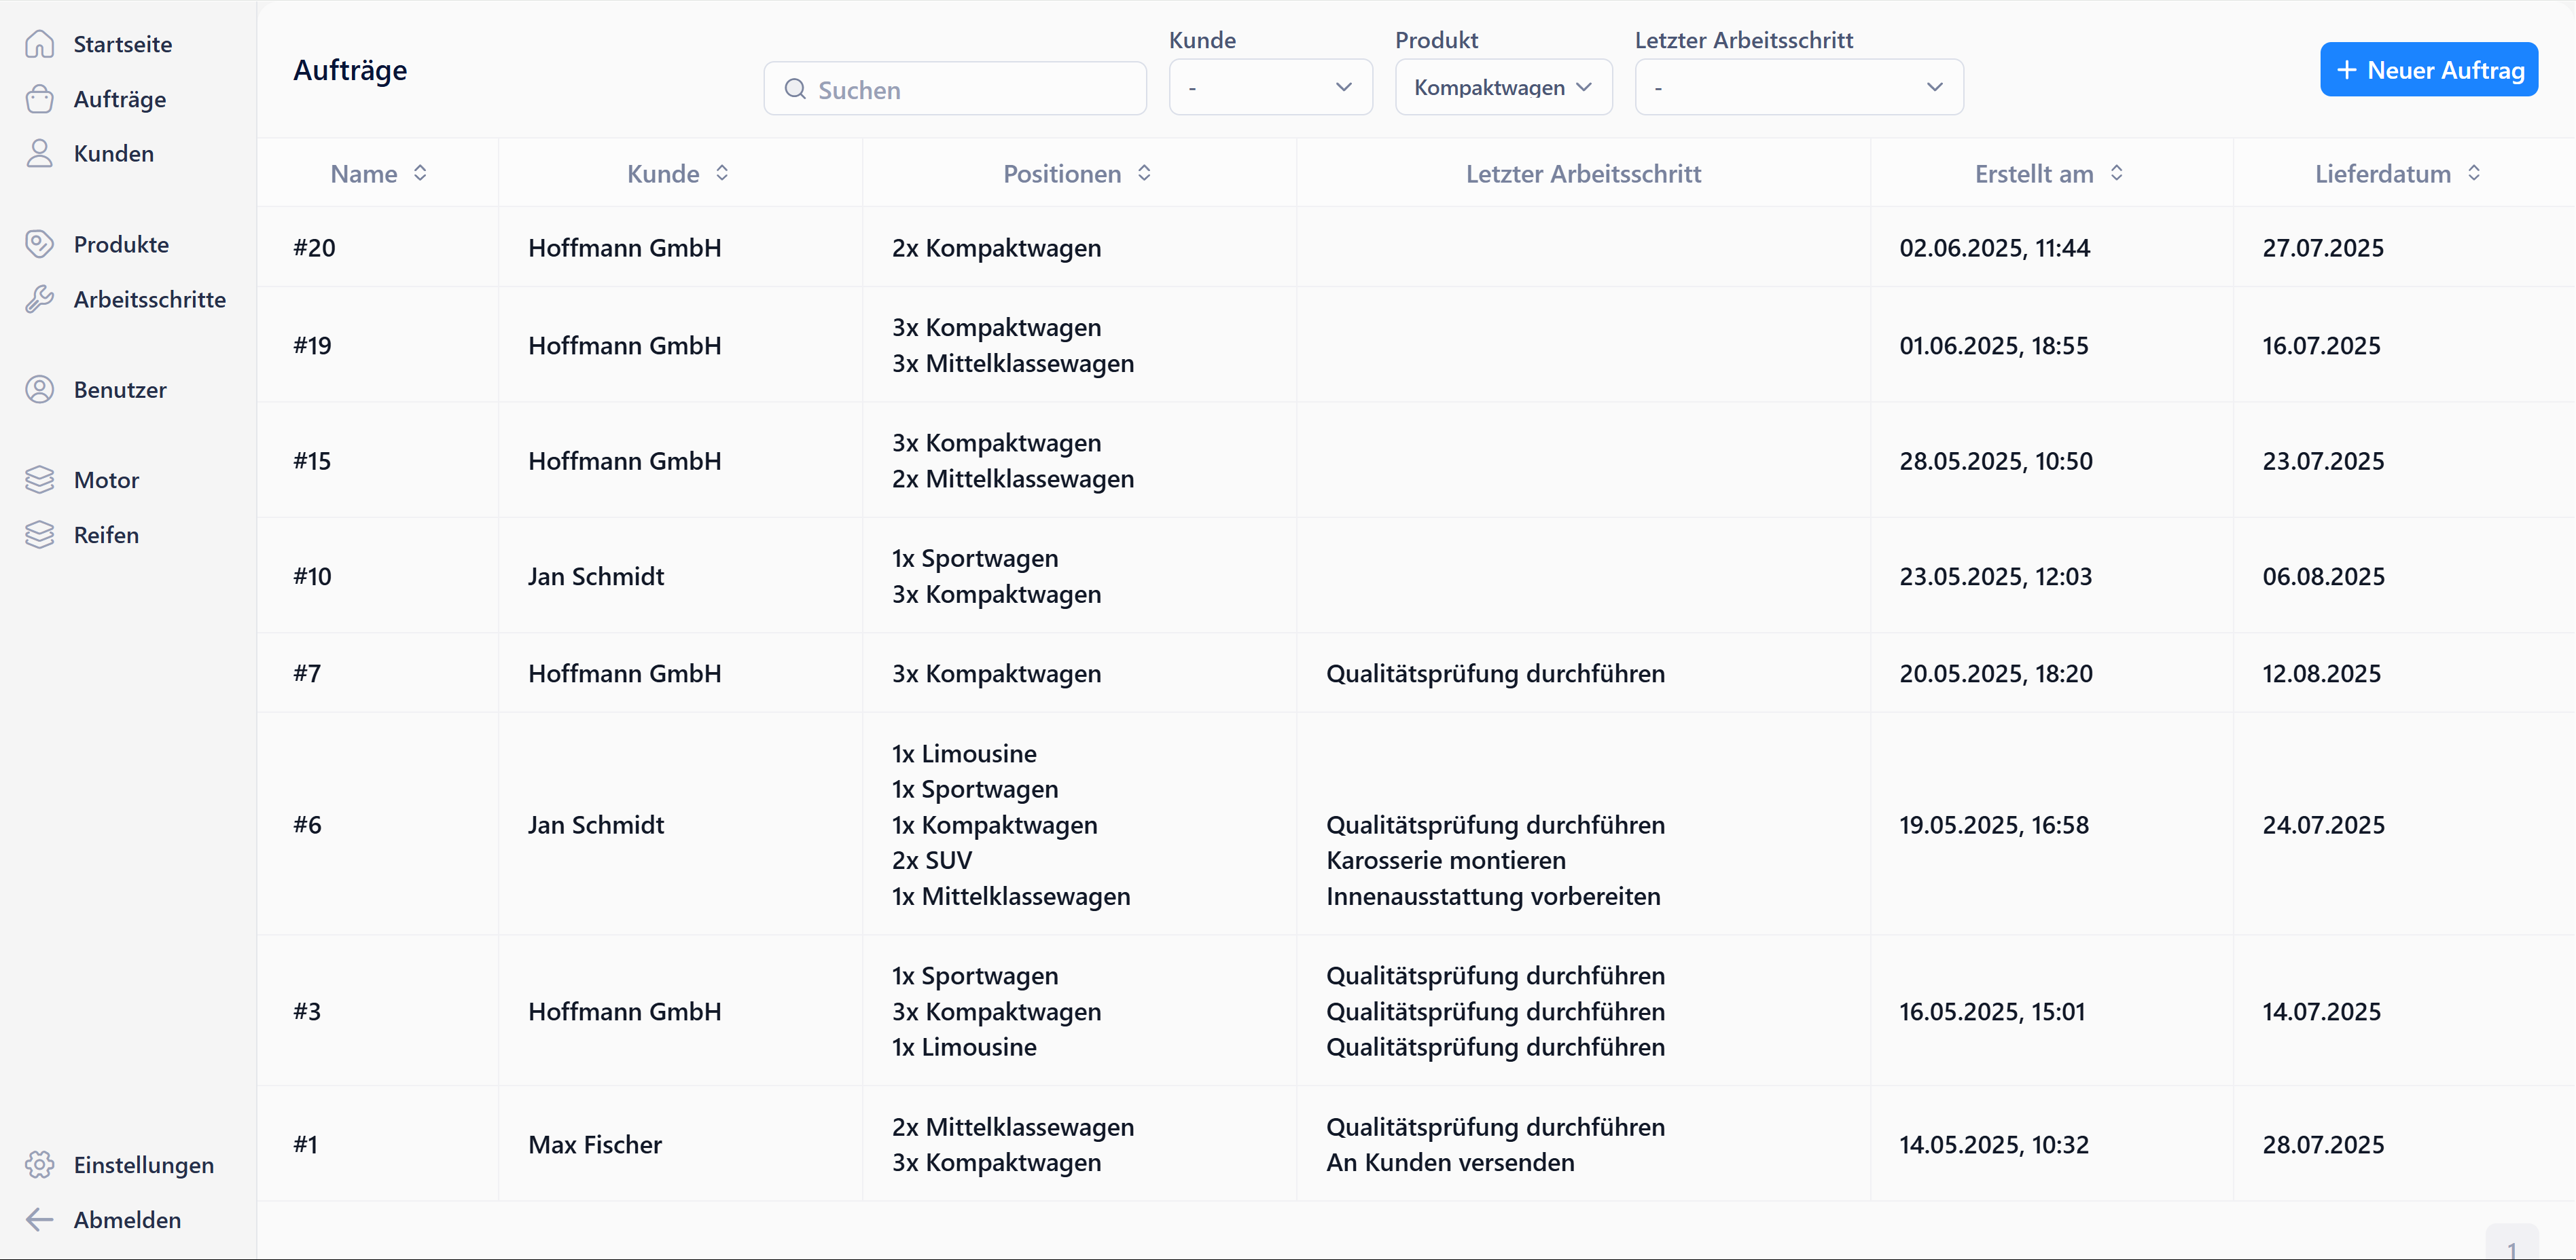The width and height of the screenshot is (2576, 1260).
Task: Click Jan Schmidt in order #10 row
Action: [x=596, y=576]
